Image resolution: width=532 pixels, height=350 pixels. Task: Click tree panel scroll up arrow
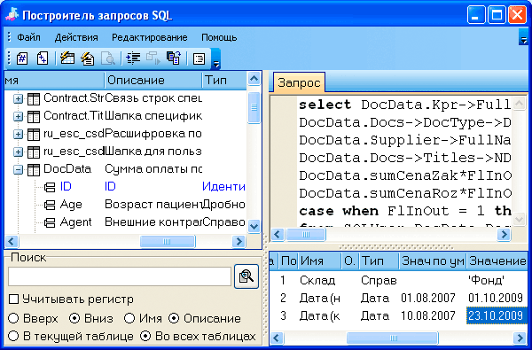[x=254, y=79]
